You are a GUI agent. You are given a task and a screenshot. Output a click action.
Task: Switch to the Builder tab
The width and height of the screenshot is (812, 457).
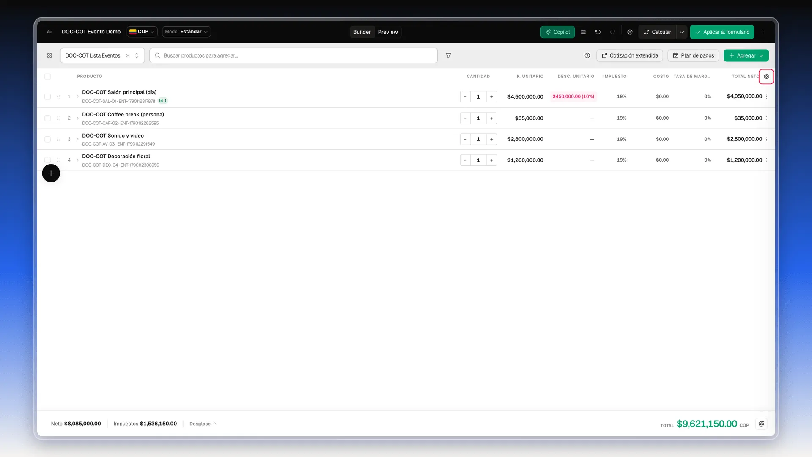click(362, 32)
